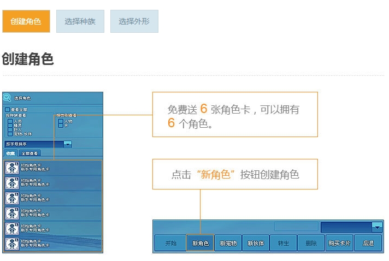This screenshot has width=389, height=261.
Task: Open the 选择种族 step tab
Action: (80, 21)
